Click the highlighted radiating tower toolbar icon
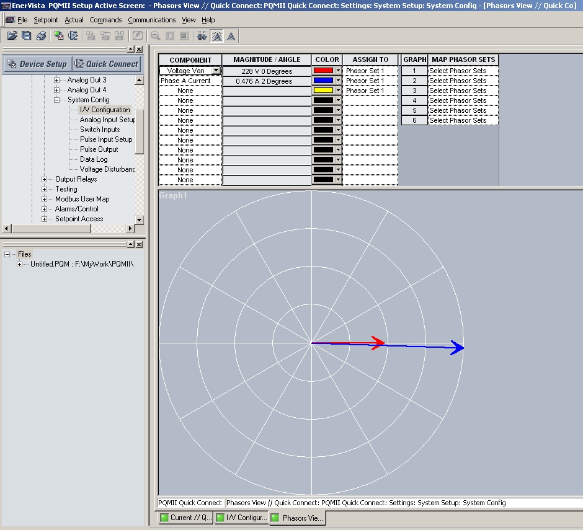The width and height of the screenshot is (583, 530). click(x=217, y=36)
